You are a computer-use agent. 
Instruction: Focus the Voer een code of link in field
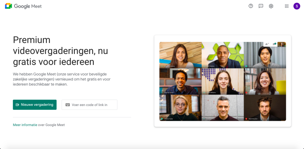tap(89, 105)
